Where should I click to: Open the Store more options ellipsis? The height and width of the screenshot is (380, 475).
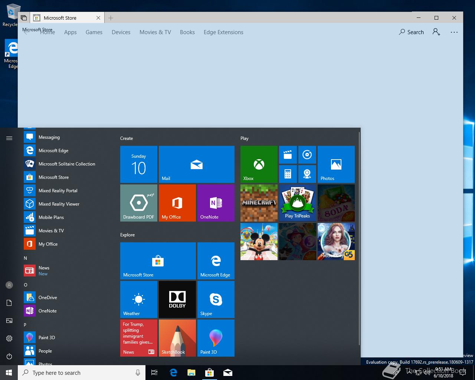454,32
